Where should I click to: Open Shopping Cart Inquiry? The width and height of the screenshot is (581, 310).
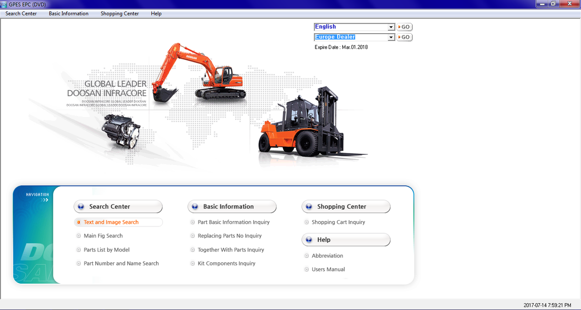tap(339, 222)
